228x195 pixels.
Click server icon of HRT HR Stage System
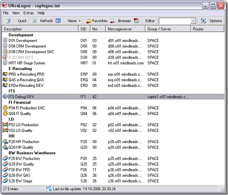tap(5, 63)
